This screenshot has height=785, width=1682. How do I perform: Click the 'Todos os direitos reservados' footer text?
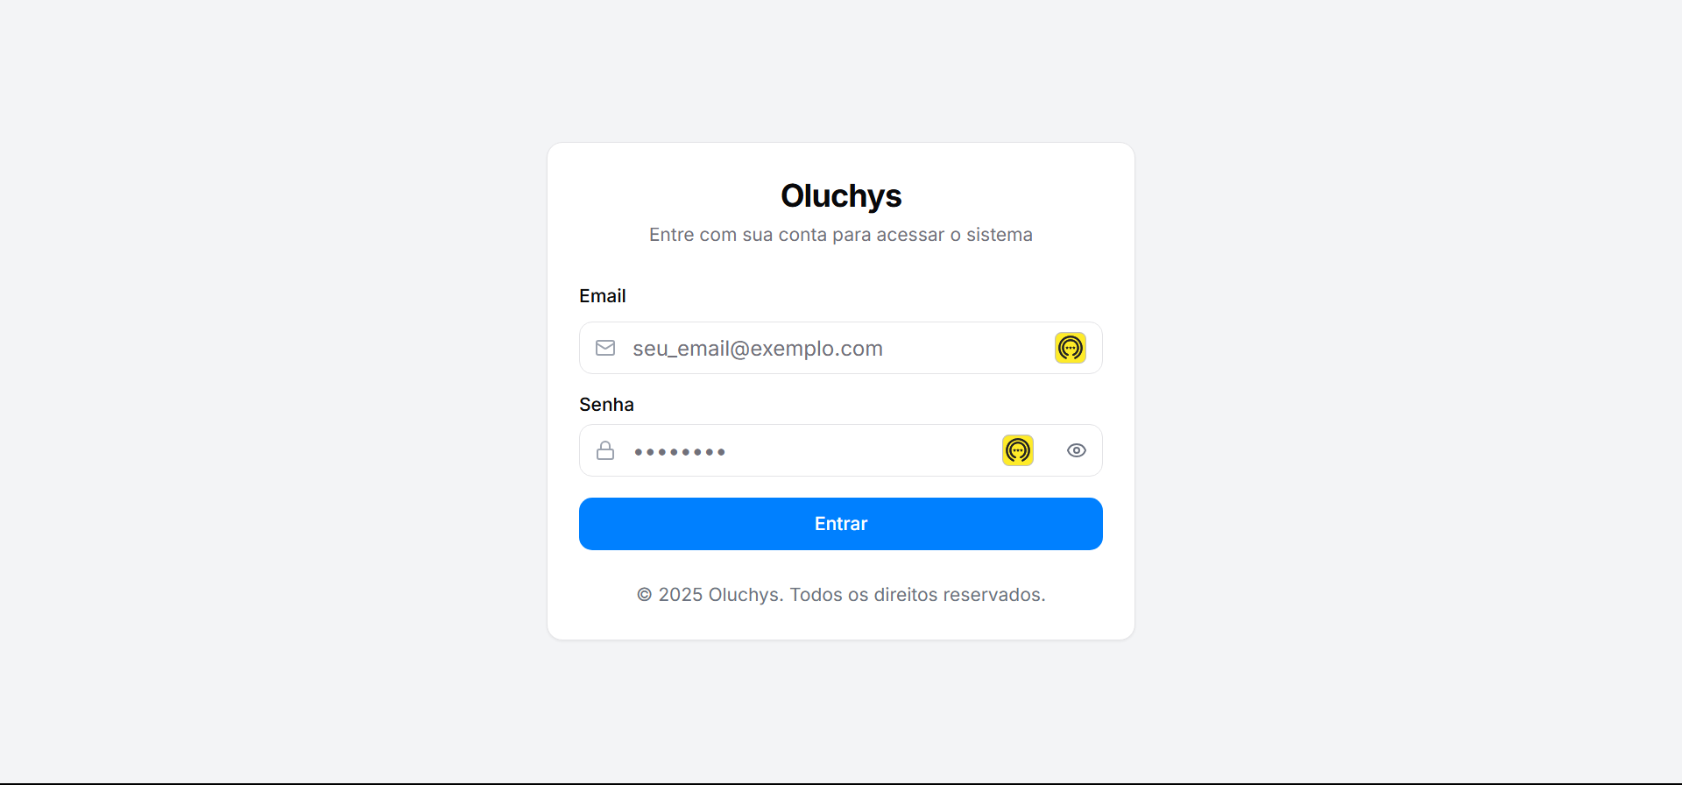(917, 595)
